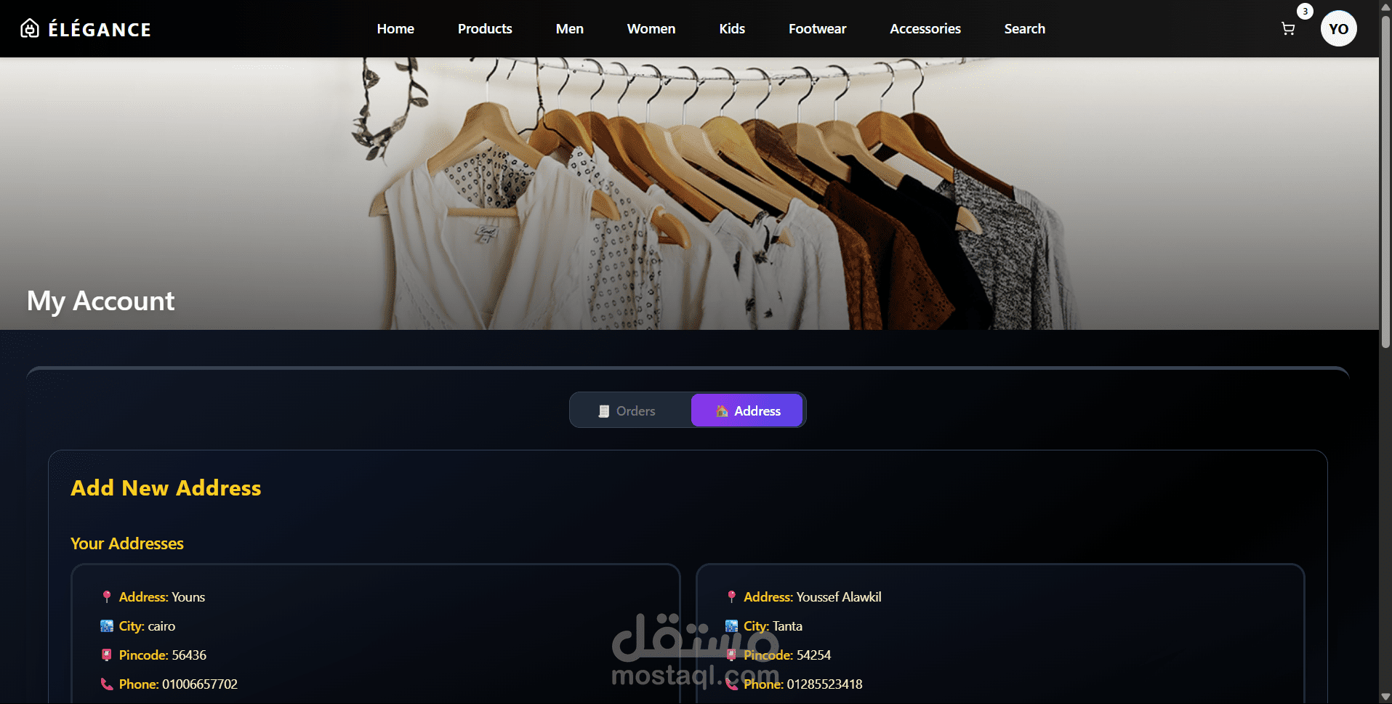Open the Accessories category
The height and width of the screenshot is (704, 1392).
[x=925, y=29]
